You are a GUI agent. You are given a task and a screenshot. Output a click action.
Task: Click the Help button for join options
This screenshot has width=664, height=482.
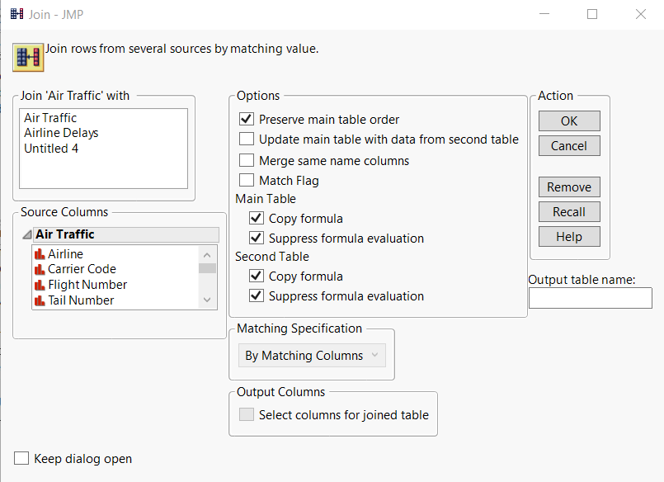568,236
